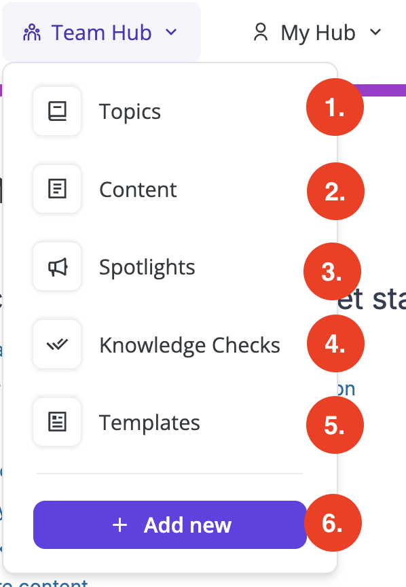This screenshot has height=587, width=406.
Task: Click the Spotlights megaphone icon
Action: [x=57, y=267]
